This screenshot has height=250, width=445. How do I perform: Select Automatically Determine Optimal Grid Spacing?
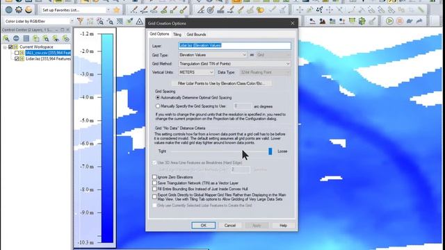[158, 97]
